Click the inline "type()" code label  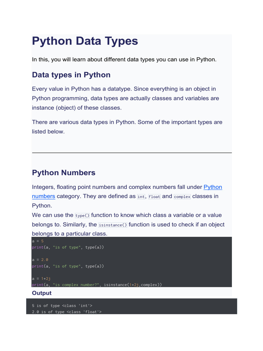[82, 216]
